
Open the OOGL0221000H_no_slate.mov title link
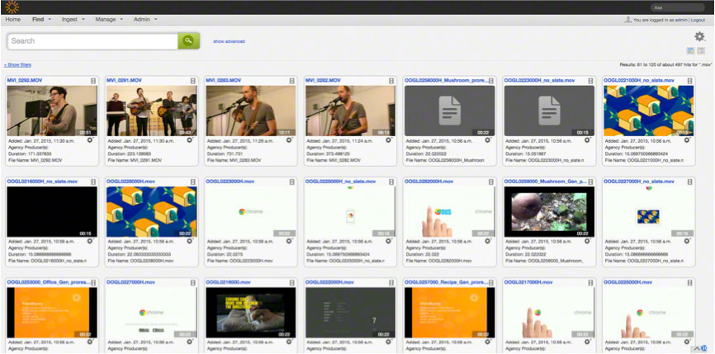tap(638, 80)
